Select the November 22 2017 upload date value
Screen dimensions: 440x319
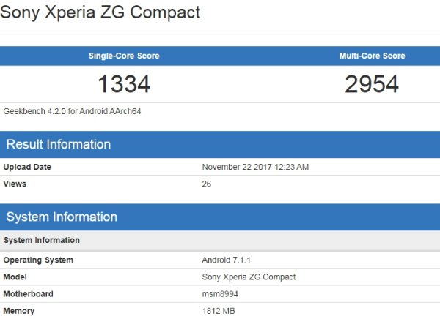pos(255,167)
